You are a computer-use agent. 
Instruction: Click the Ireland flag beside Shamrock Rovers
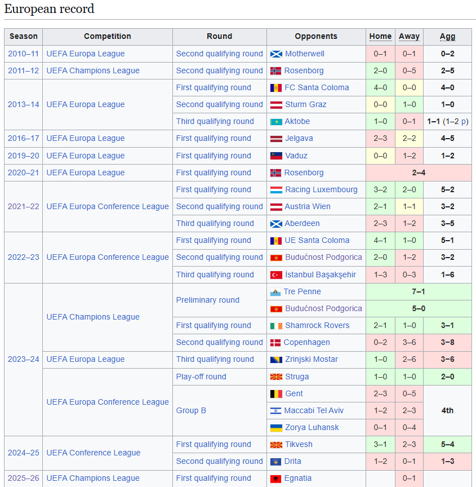[x=276, y=326]
